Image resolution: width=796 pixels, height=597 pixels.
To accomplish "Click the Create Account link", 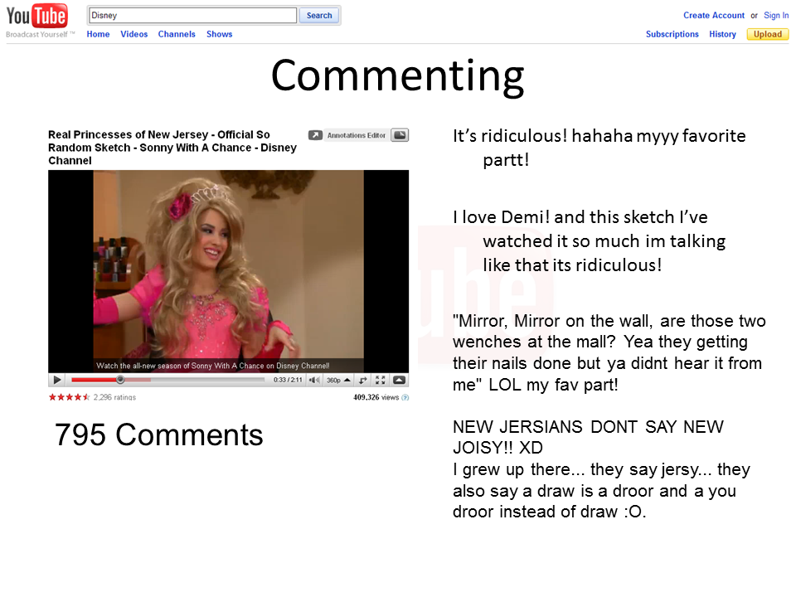I will click(x=714, y=15).
